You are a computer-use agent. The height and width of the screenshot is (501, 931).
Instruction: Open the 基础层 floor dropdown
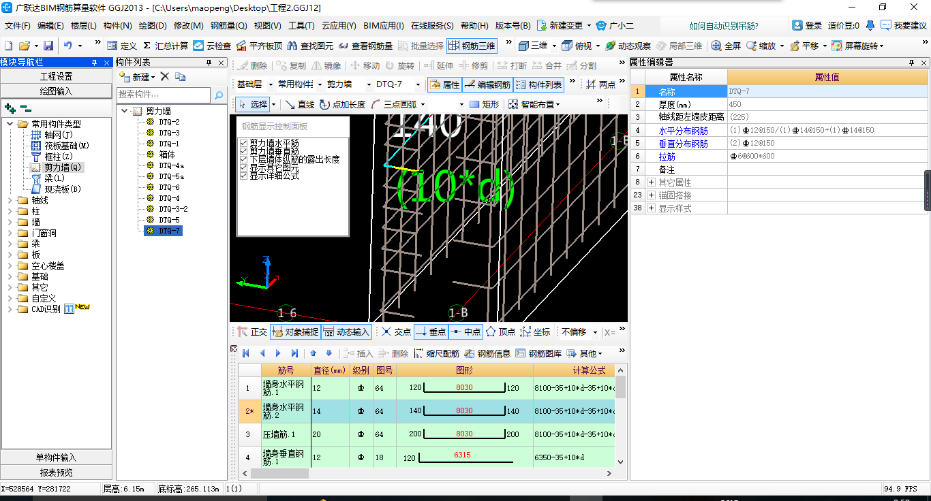pyautogui.click(x=271, y=85)
